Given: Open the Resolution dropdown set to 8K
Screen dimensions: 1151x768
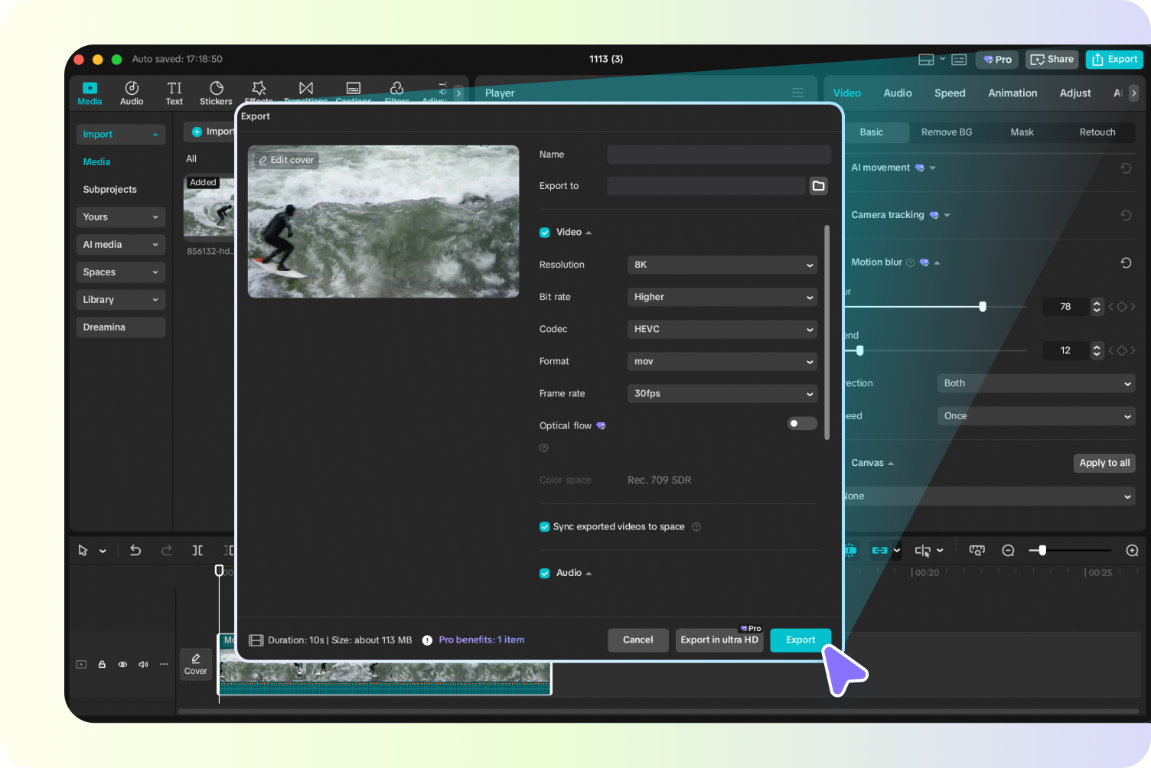Looking at the screenshot, I should click(722, 265).
